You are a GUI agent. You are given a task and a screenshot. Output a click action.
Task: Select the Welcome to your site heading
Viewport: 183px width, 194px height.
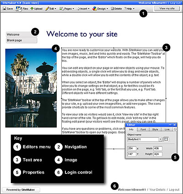pos(82,34)
